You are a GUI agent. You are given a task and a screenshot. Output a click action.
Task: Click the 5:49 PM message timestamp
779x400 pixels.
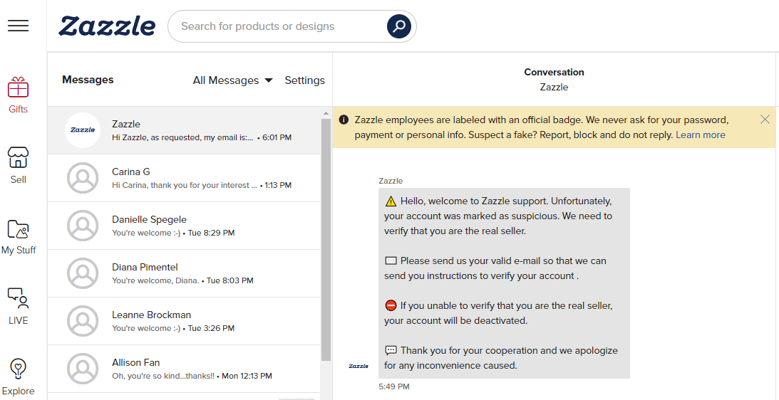394,386
